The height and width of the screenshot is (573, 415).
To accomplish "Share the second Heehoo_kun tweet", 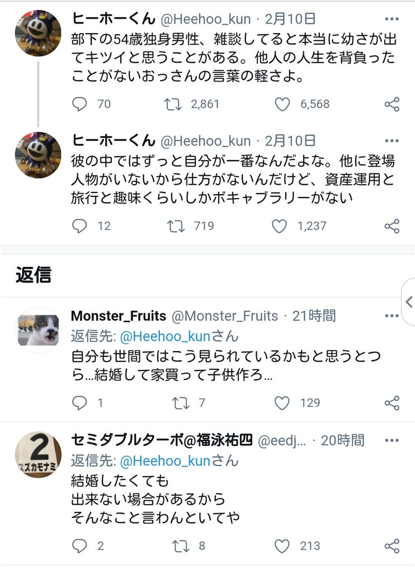I will point(392,226).
